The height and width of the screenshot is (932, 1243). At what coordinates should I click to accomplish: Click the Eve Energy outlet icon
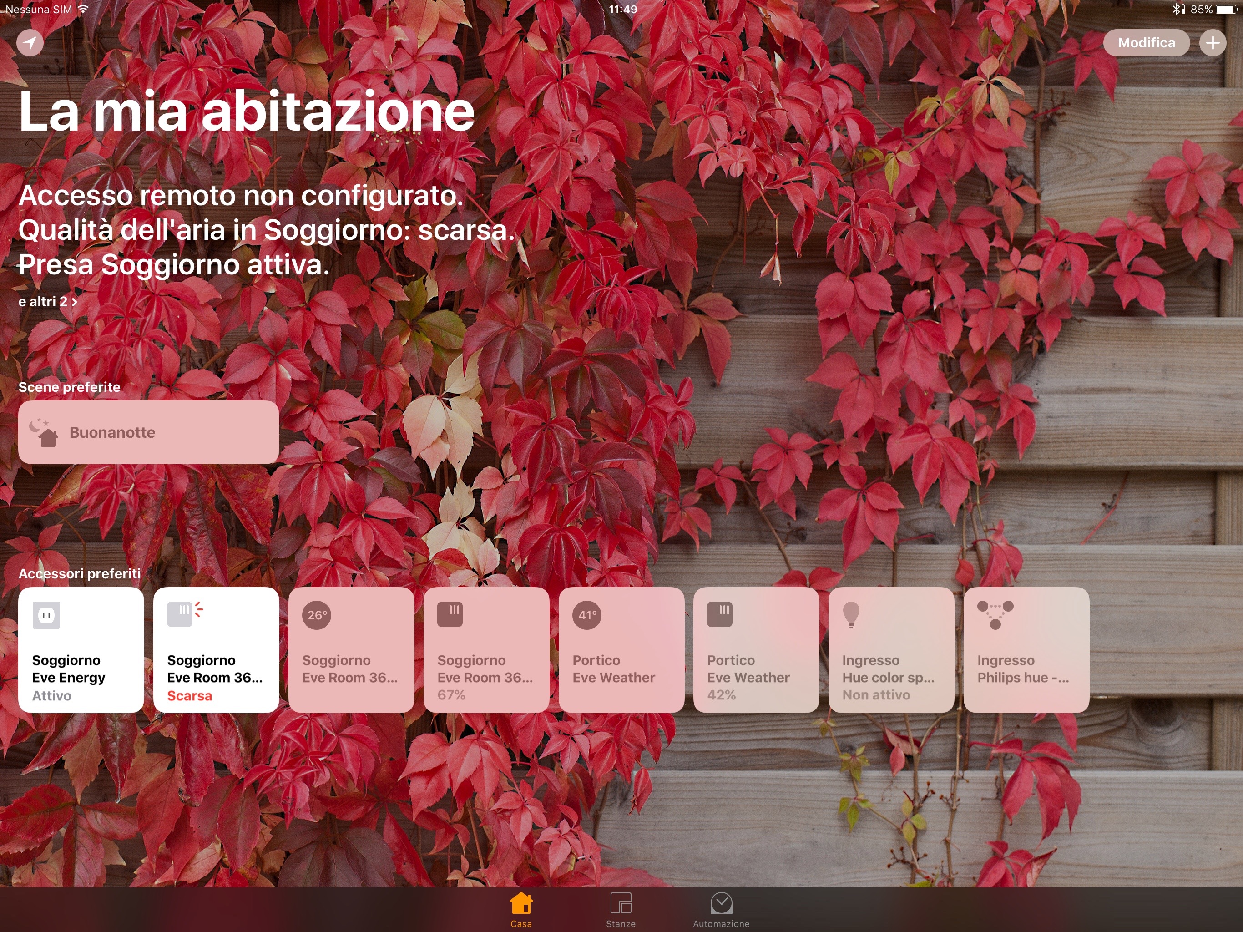click(46, 615)
